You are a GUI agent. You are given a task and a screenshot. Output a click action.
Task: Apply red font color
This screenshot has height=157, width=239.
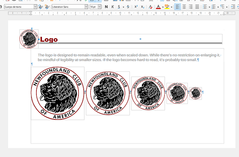(158, 7)
